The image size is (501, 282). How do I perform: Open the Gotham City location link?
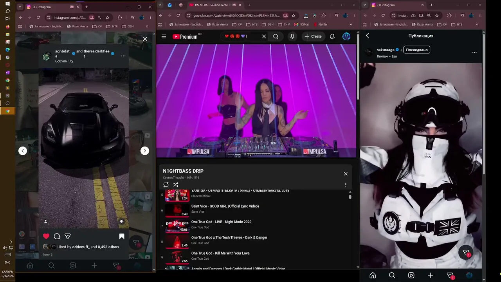tap(64, 61)
